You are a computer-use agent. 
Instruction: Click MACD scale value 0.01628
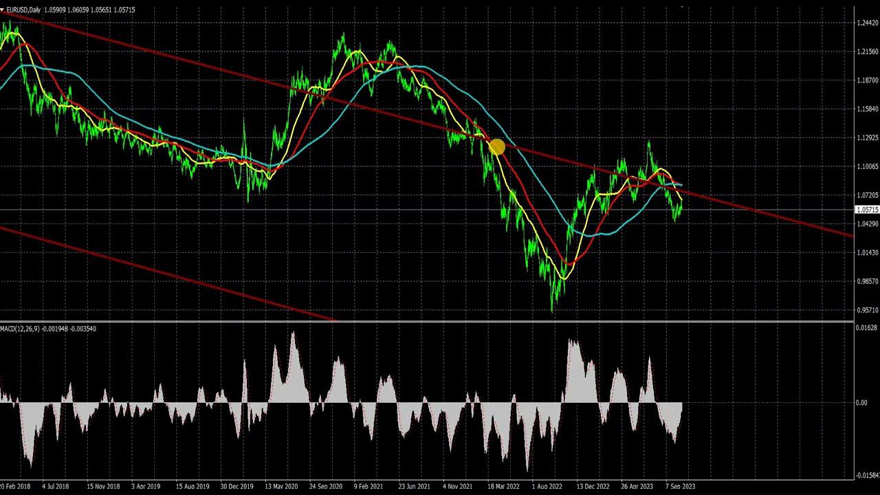tap(868, 328)
